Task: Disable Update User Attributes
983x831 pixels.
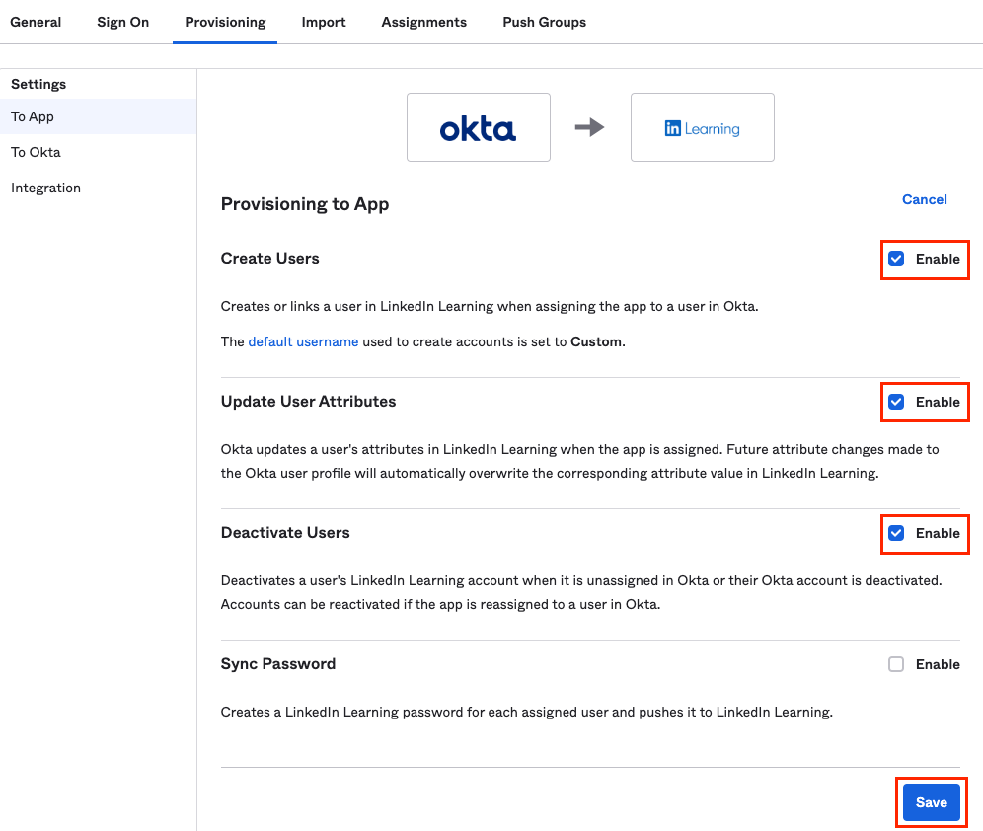Action: coord(895,402)
